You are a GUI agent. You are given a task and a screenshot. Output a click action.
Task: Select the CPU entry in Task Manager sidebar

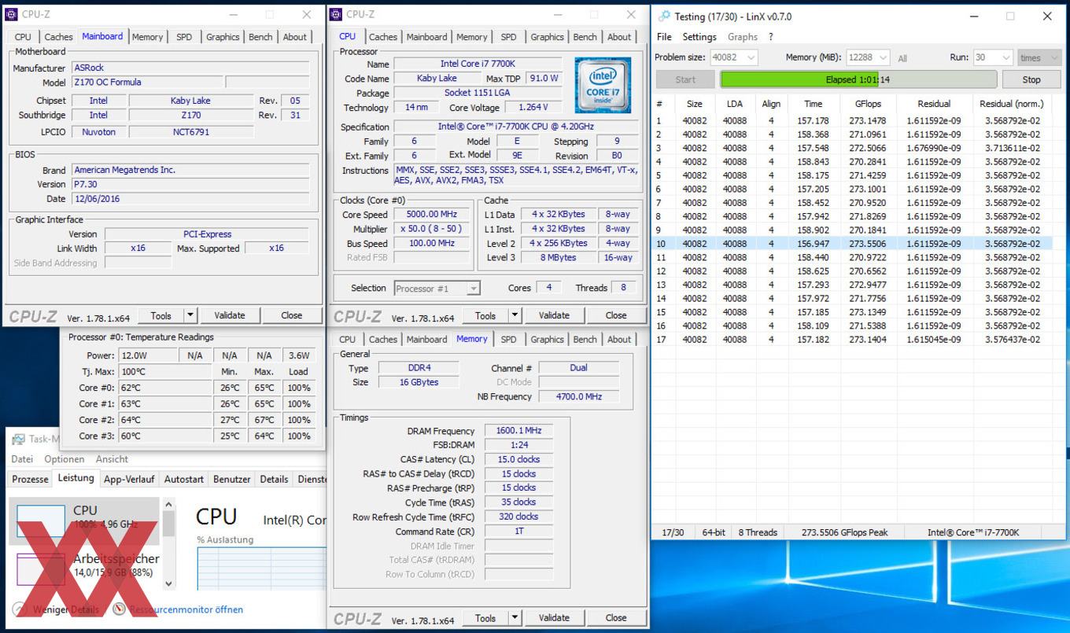click(x=84, y=521)
